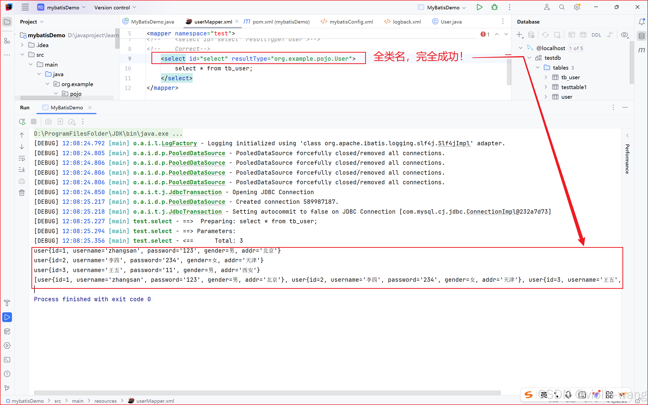The image size is (648, 405).
Task: Click the console horizontal scrollbar
Action: pos(267,393)
